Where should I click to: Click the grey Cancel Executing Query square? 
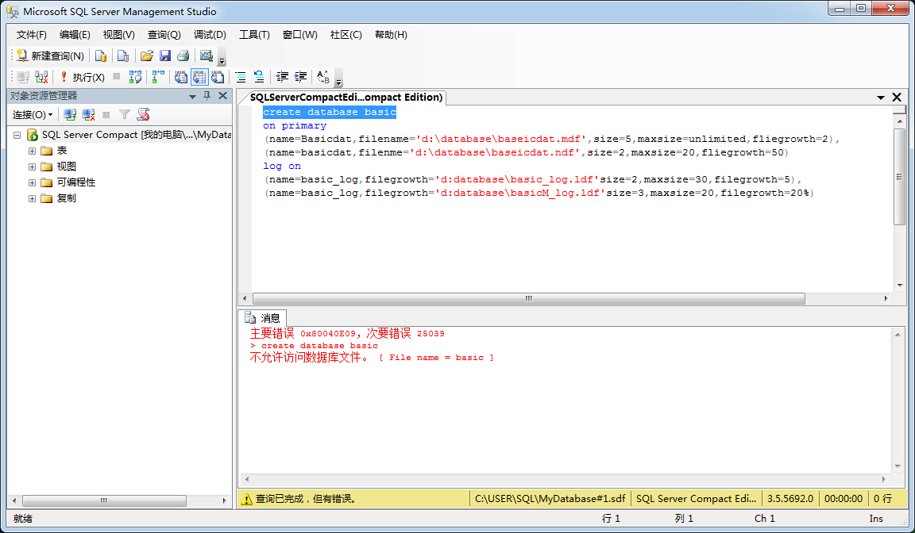pos(117,76)
